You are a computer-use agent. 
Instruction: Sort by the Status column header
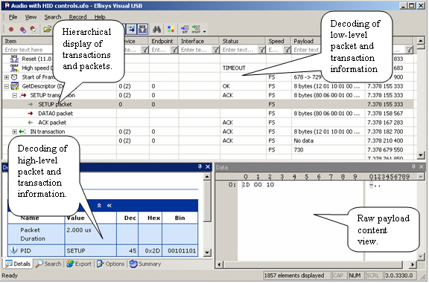point(243,41)
